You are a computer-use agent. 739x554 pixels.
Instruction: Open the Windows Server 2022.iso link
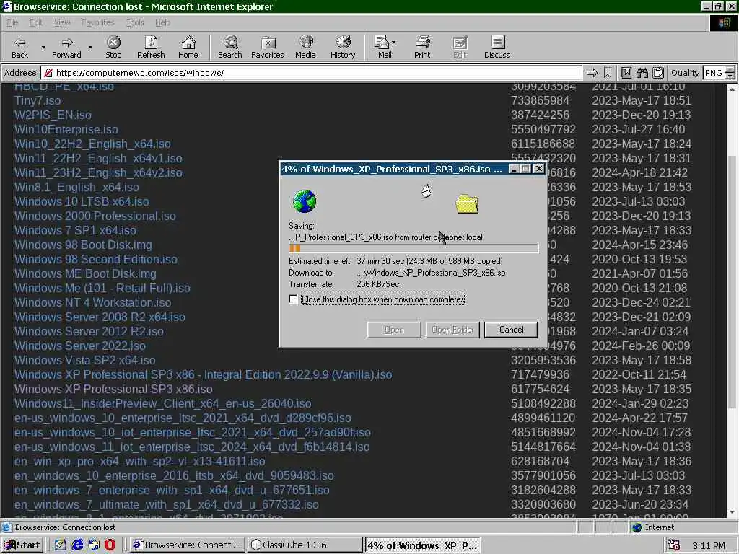pyautogui.click(x=79, y=346)
